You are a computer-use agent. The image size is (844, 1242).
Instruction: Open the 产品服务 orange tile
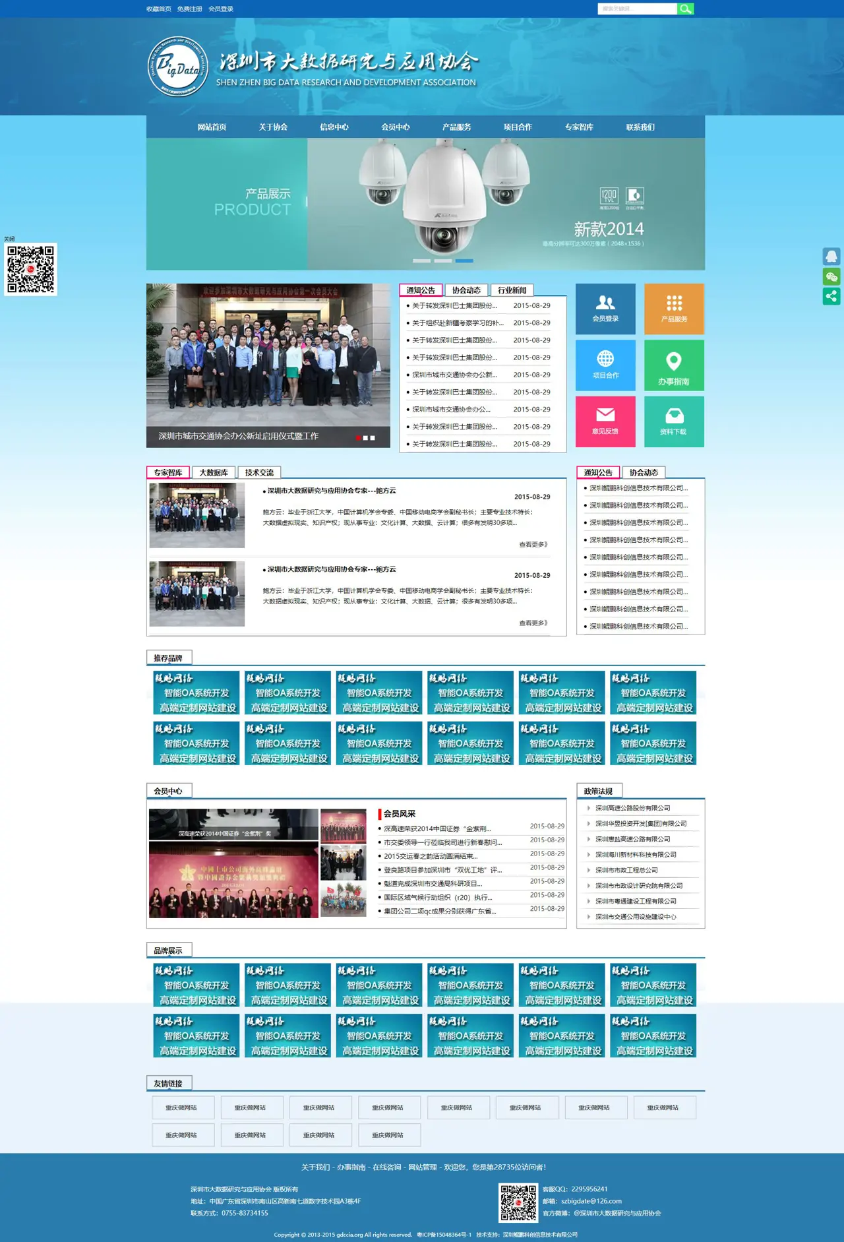[674, 309]
